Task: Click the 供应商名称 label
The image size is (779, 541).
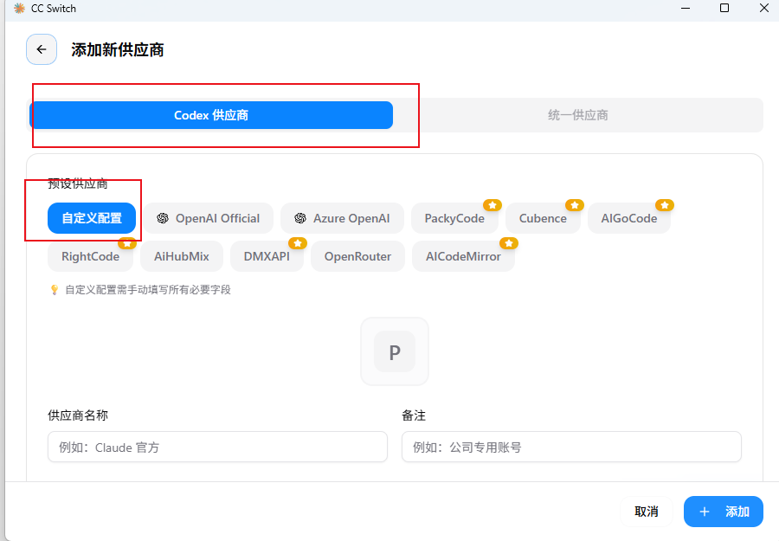Action: click(x=78, y=415)
